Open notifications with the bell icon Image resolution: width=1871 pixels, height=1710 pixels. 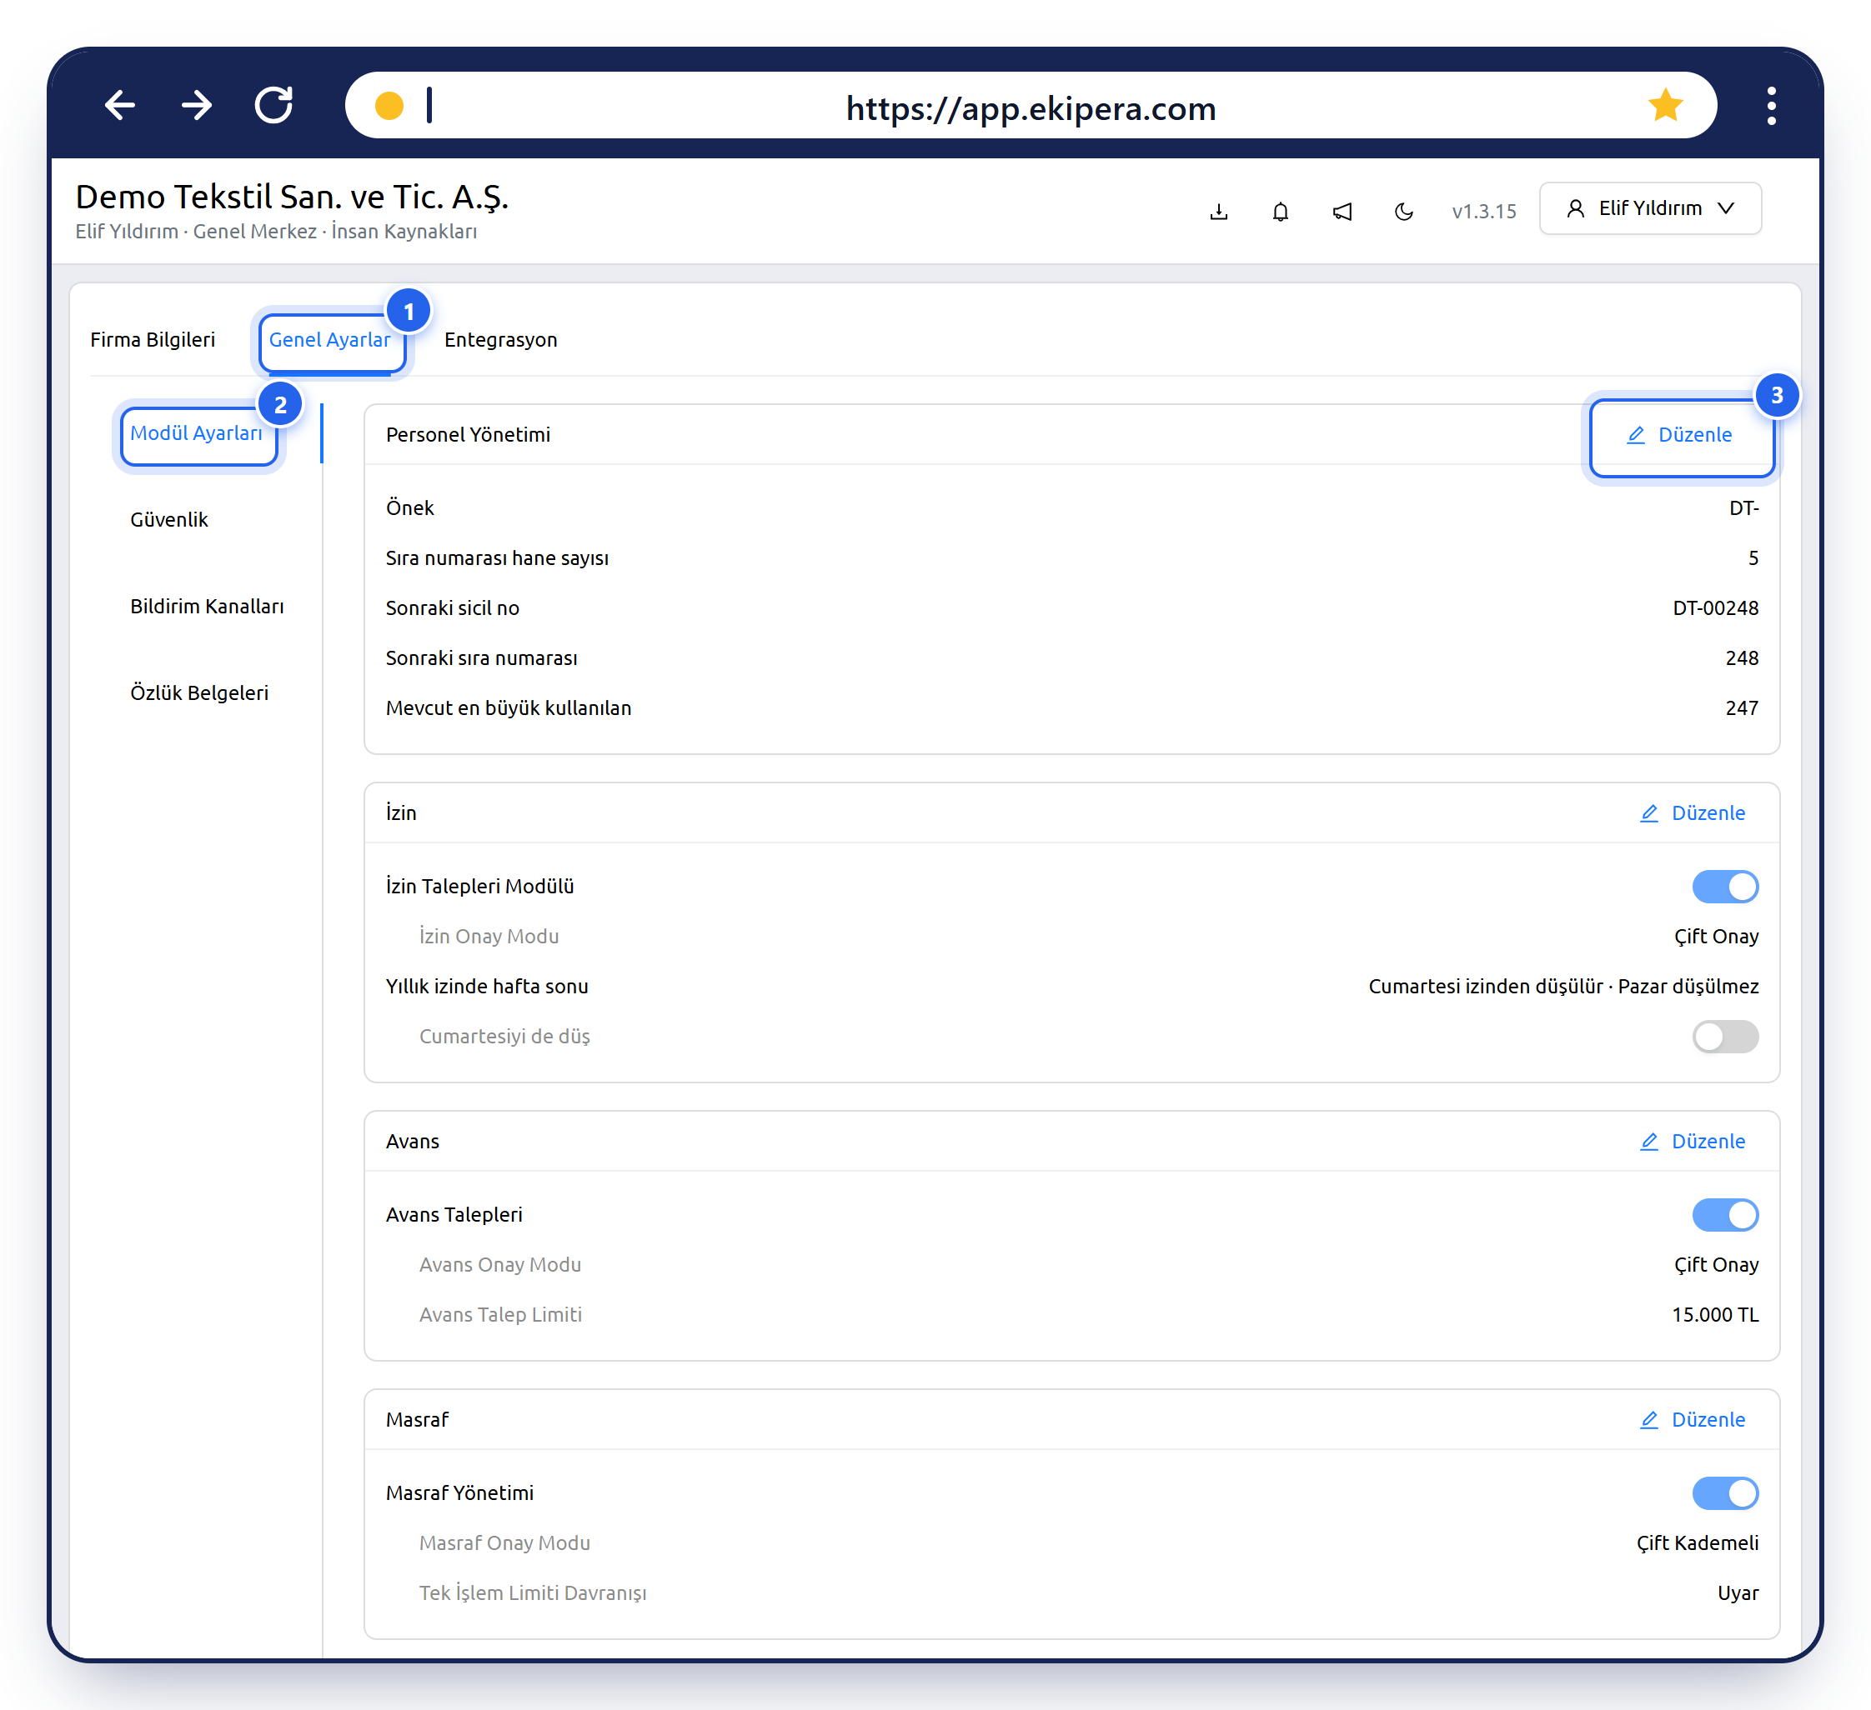pos(1280,212)
